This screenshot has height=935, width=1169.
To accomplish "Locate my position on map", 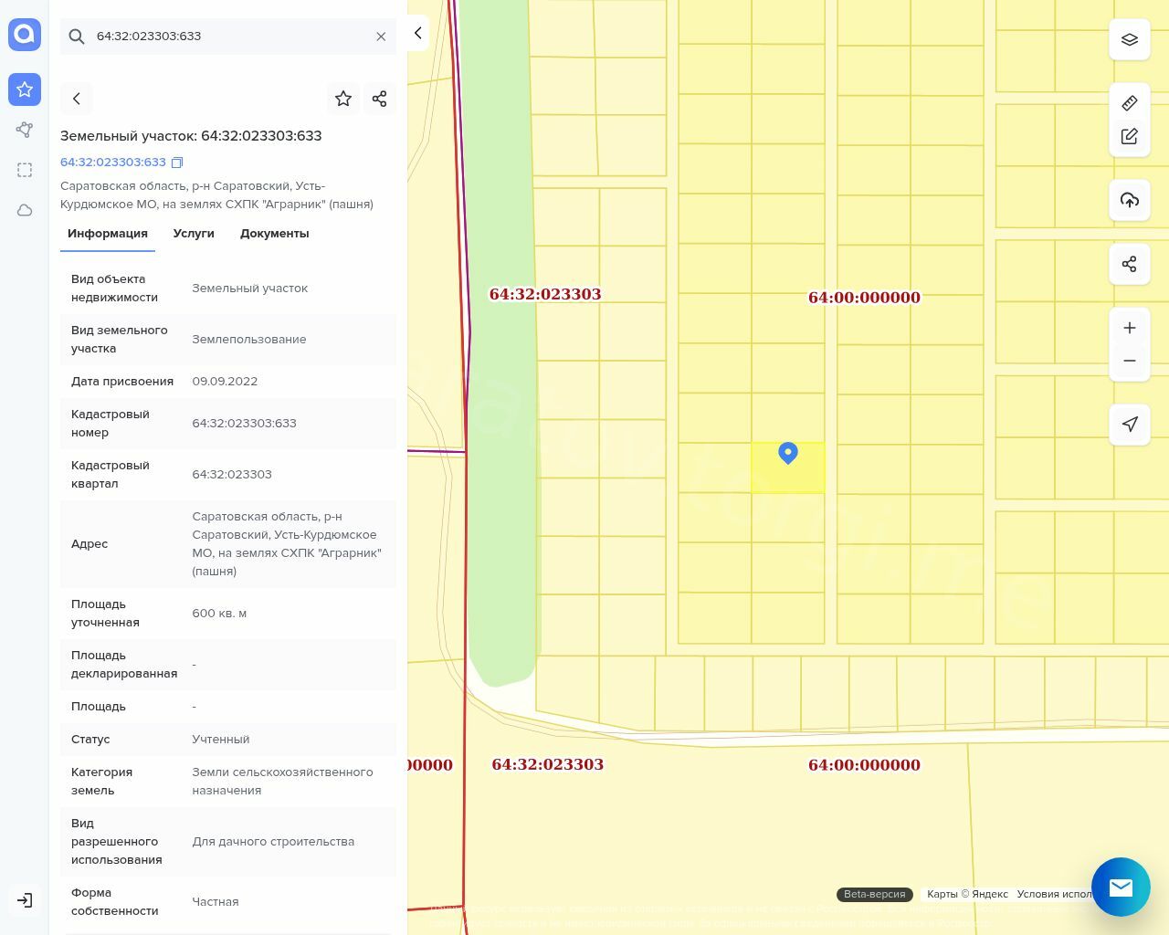I will coord(1130,424).
